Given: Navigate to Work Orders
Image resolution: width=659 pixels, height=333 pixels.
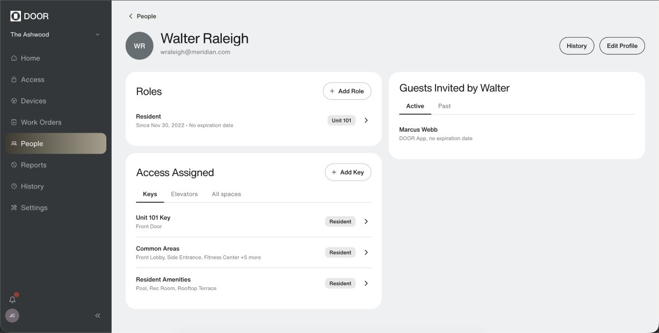Looking at the screenshot, I should pyautogui.click(x=56, y=122).
